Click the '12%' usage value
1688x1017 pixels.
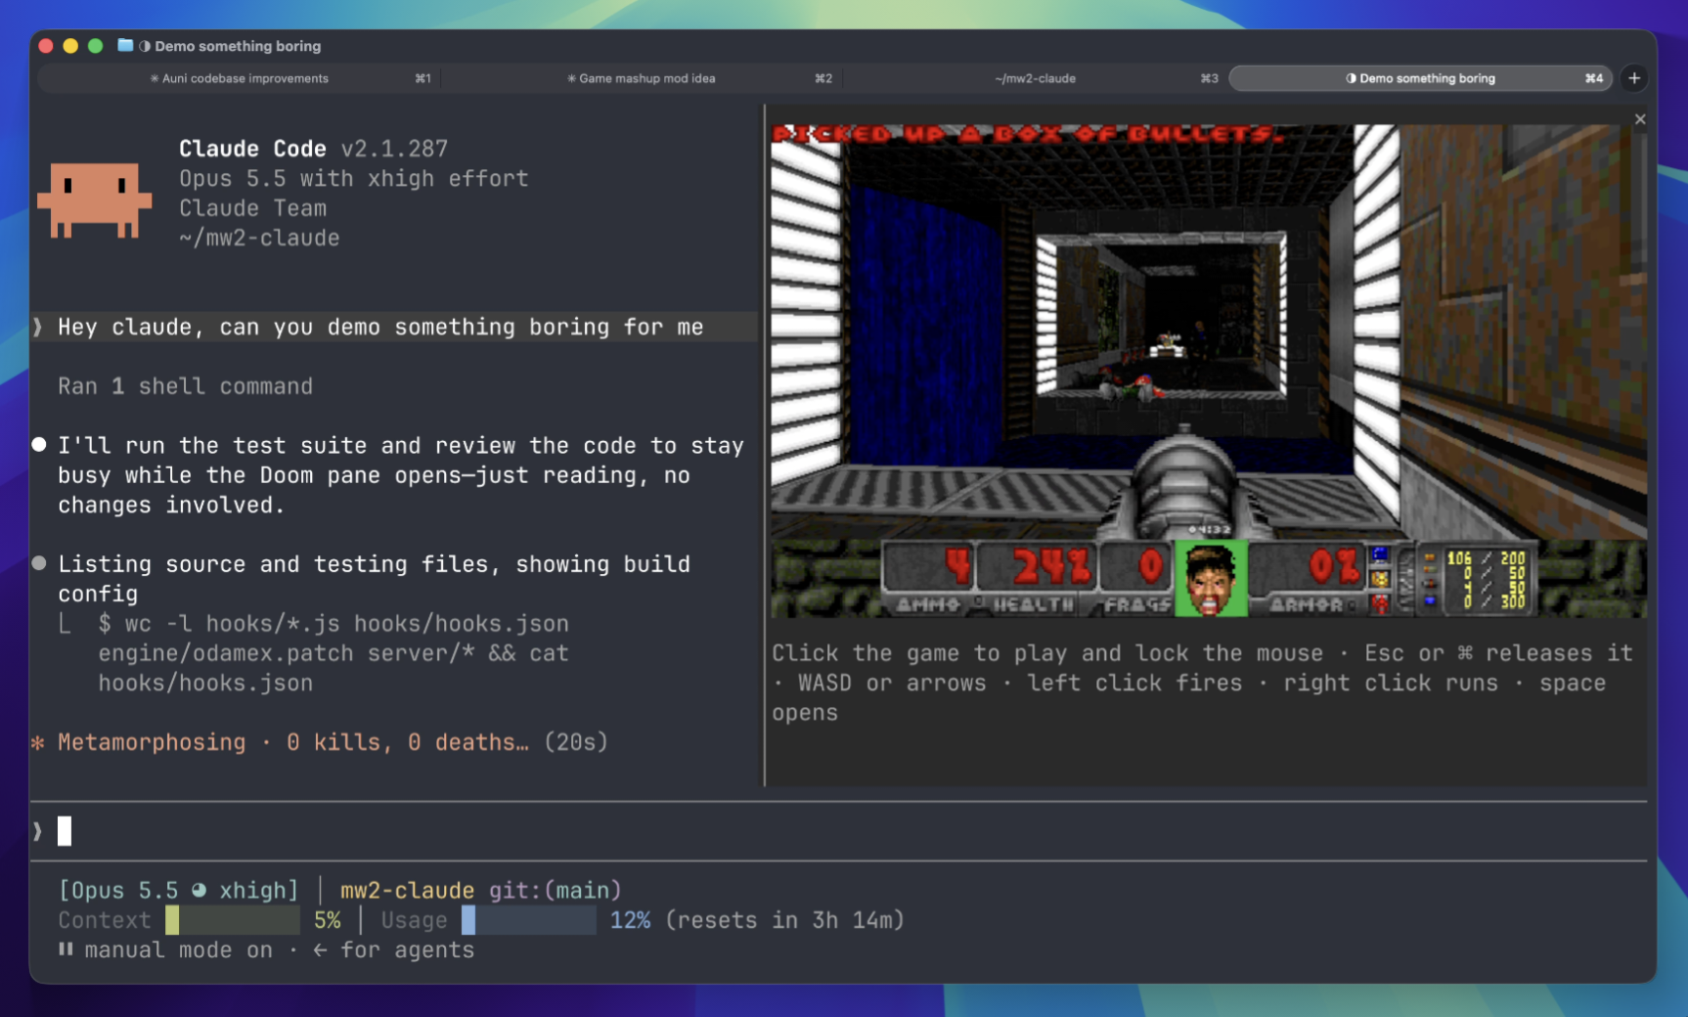(x=630, y=920)
